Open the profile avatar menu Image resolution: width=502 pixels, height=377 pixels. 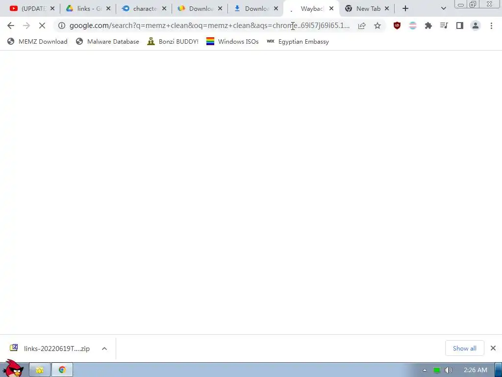476,26
